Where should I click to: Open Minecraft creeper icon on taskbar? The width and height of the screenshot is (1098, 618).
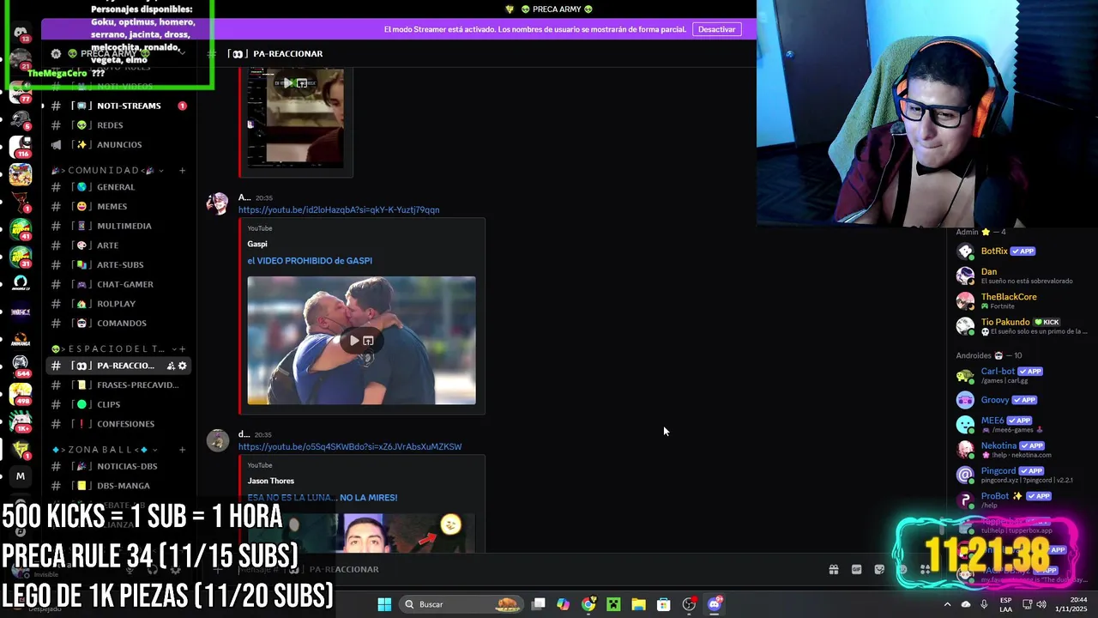coord(613,604)
